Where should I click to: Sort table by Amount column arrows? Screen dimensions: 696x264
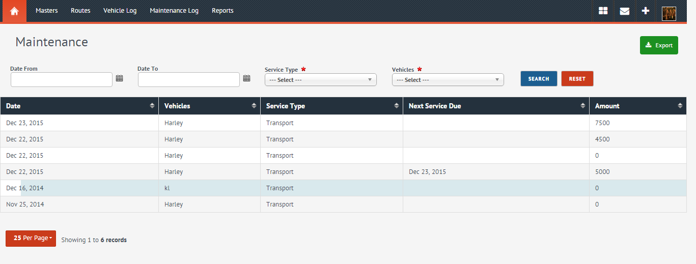pyautogui.click(x=680, y=106)
